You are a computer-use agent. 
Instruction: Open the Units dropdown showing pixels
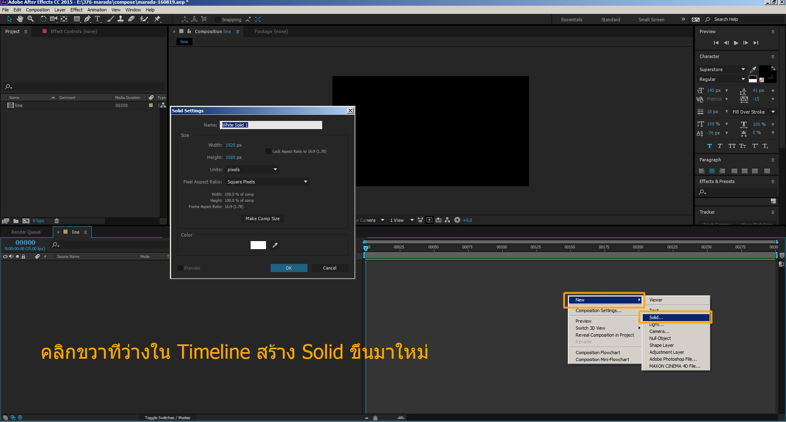tap(252, 170)
